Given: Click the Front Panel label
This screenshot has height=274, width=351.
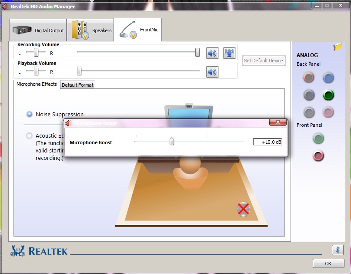Looking at the screenshot, I should (x=309, y=125).
